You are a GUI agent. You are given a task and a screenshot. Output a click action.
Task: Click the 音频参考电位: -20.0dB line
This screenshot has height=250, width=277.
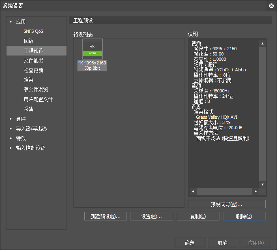point(218,128)
